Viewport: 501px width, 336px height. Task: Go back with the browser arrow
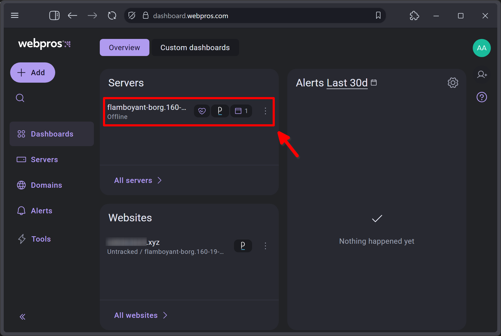point(72,15)
